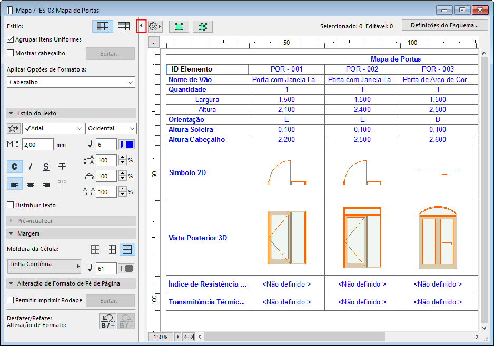Screen dimensions: 494x346
Task: Apply strikethrough text formatting
Action: pos(62,167)
